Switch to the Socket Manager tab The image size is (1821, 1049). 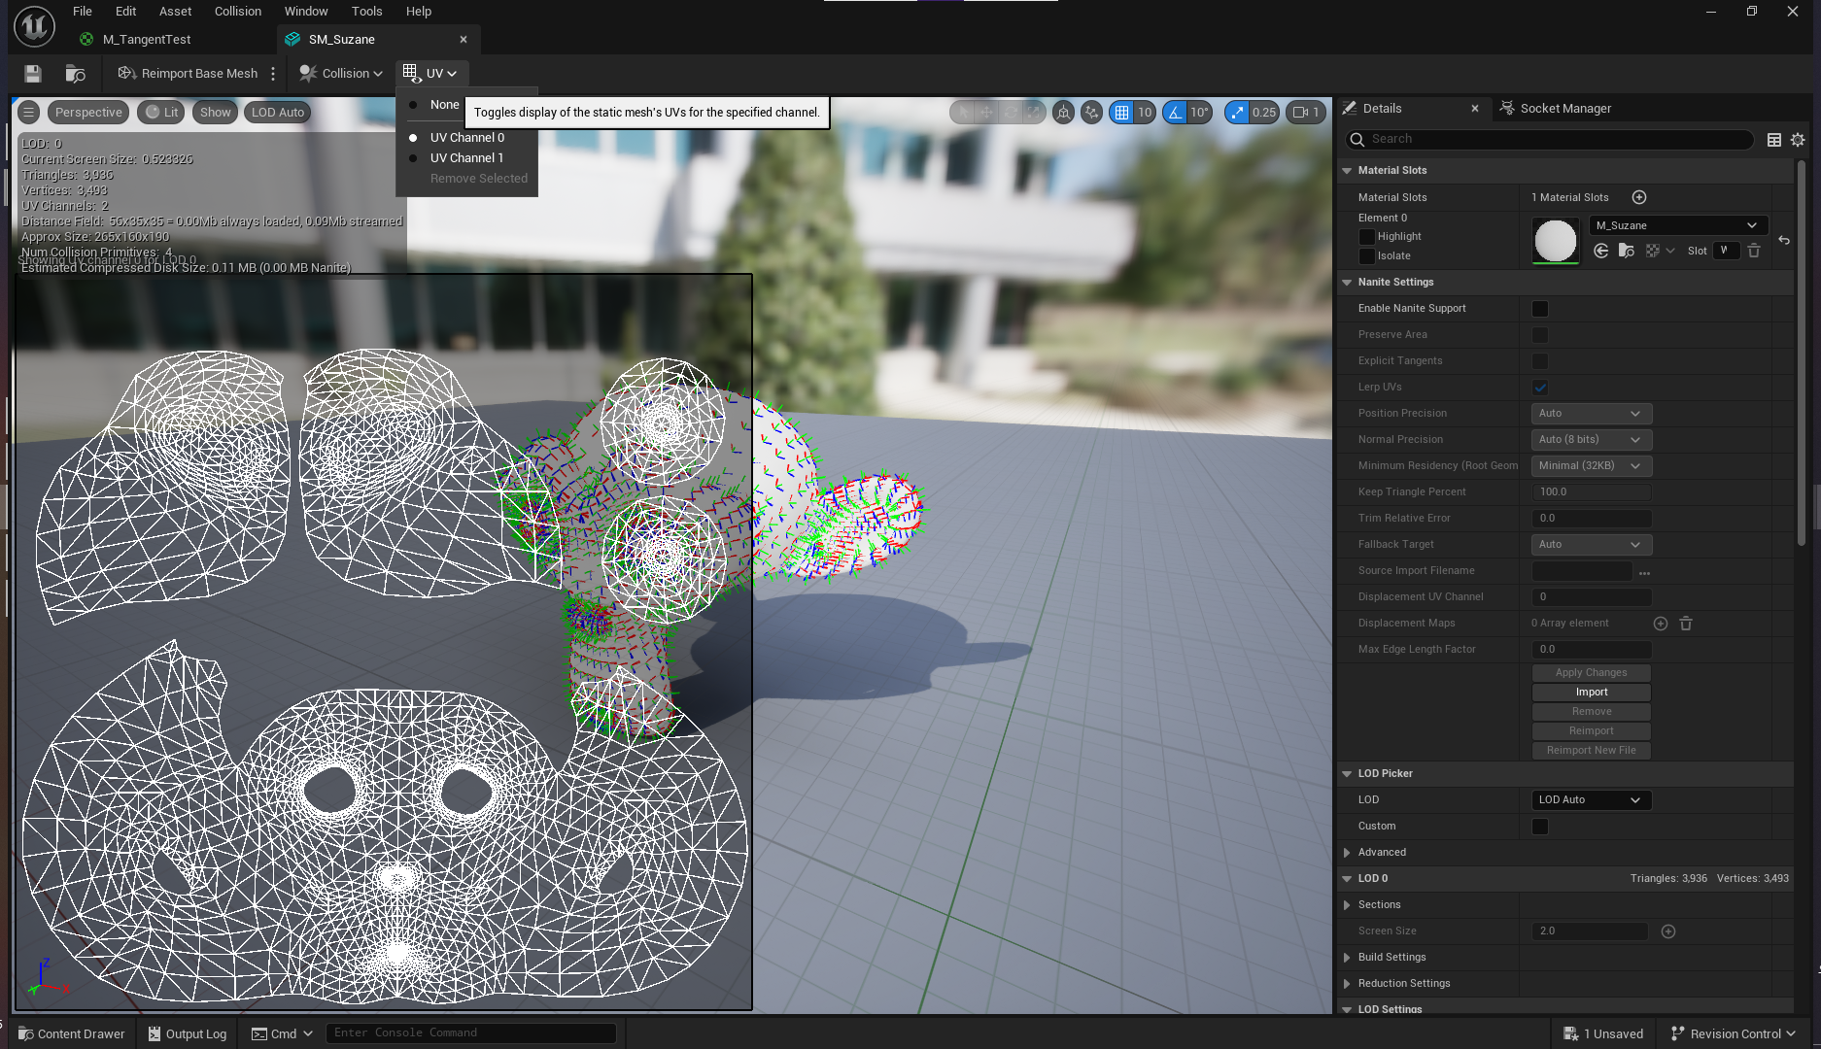coord(1564,109)
